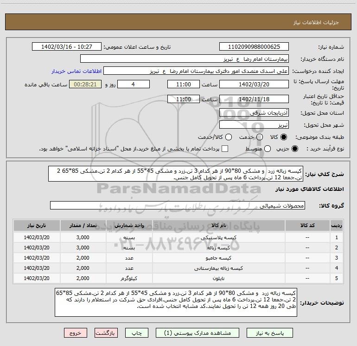Click the گروه کالا field محصولات شیمیائی

(x=178, y=205)
